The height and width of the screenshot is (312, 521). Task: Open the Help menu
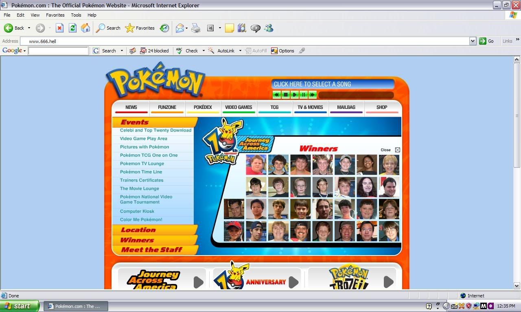pyautogui.click(x=92, y=15)
